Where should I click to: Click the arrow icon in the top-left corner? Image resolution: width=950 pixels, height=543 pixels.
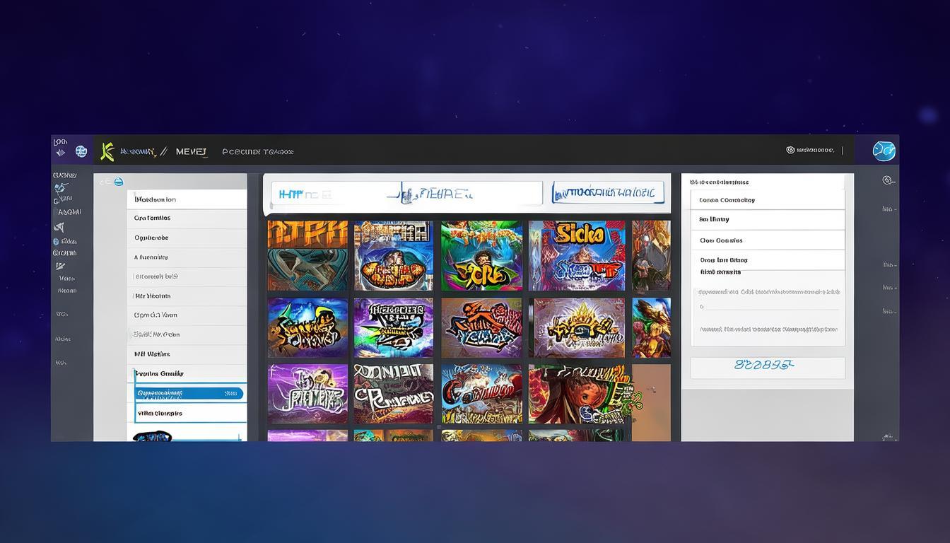pyautogui.click(x=61, y=153)
